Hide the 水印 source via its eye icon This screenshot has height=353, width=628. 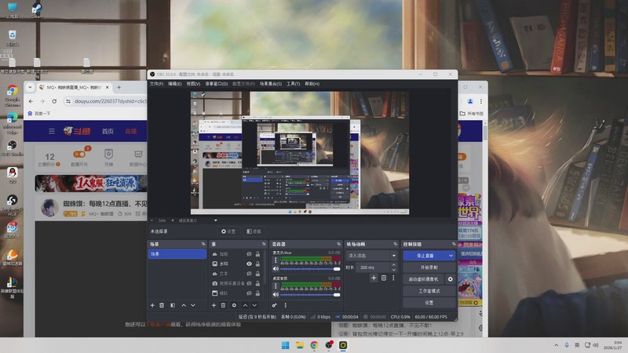pyautogui.click(x=249, y=264)
